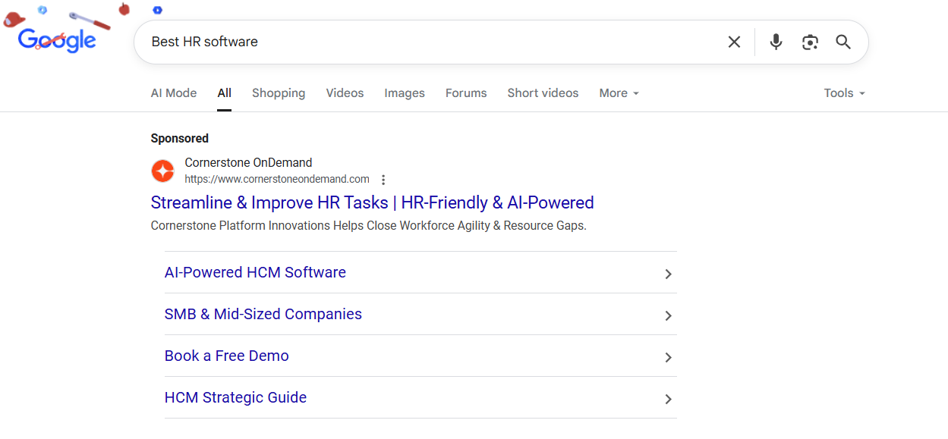Open the Tools dropdown

pyautogui.click(x=843, y=93)
